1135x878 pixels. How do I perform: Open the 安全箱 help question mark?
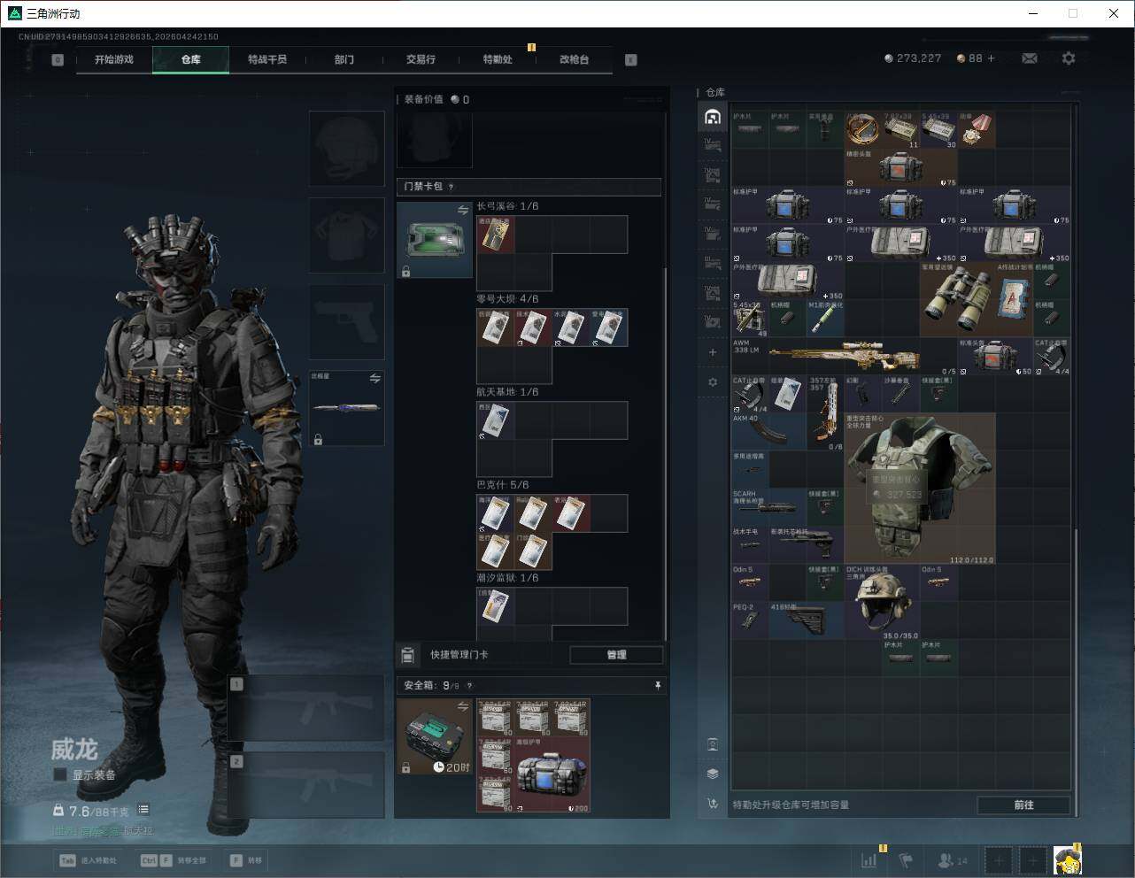point(469,685)
